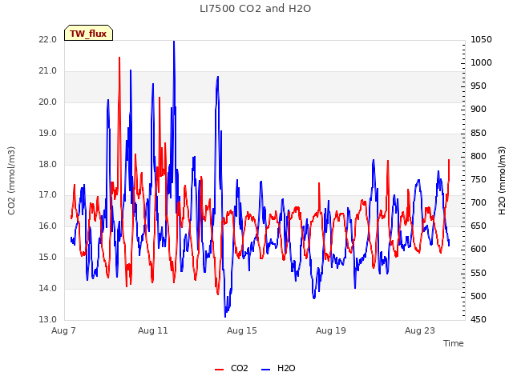Click the CO2 legend label
513x384 pixels.
(x=239, y=368)
